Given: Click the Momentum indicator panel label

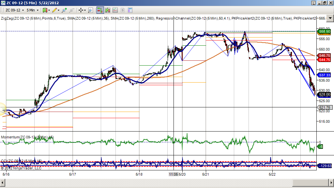Looking at the screenshot, I should point(27,137).
